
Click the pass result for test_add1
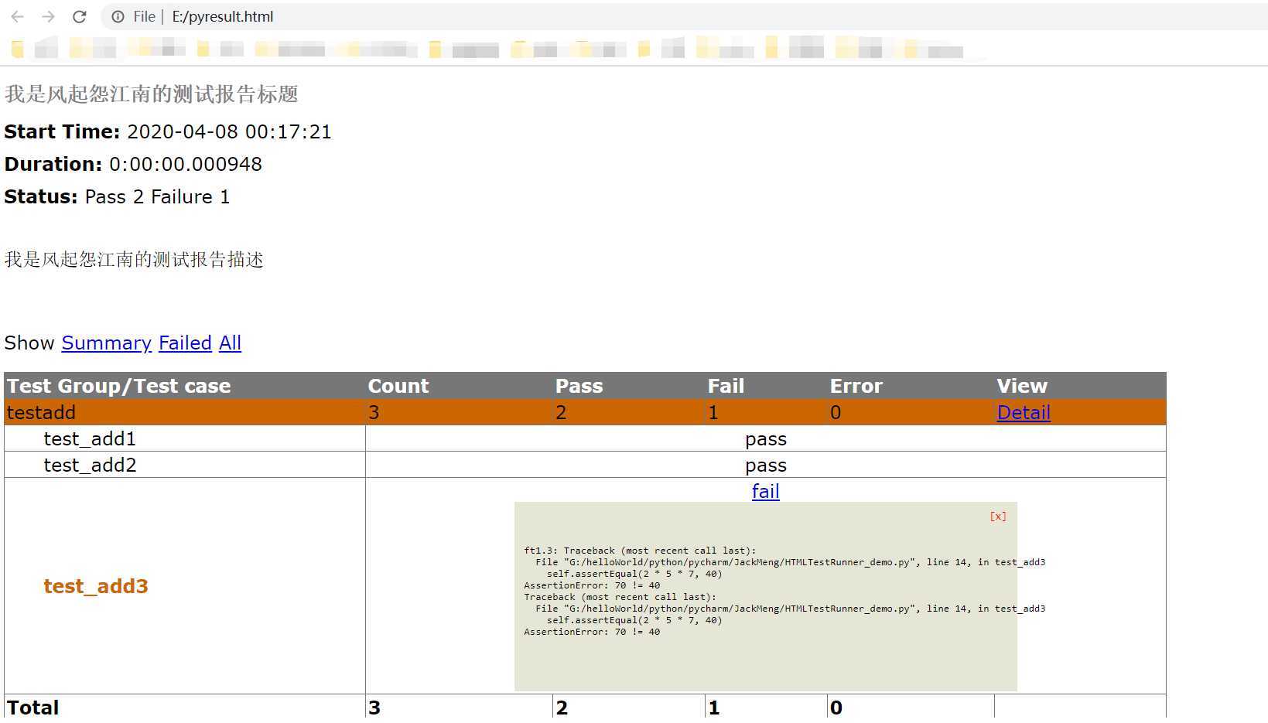pos(766,439)
